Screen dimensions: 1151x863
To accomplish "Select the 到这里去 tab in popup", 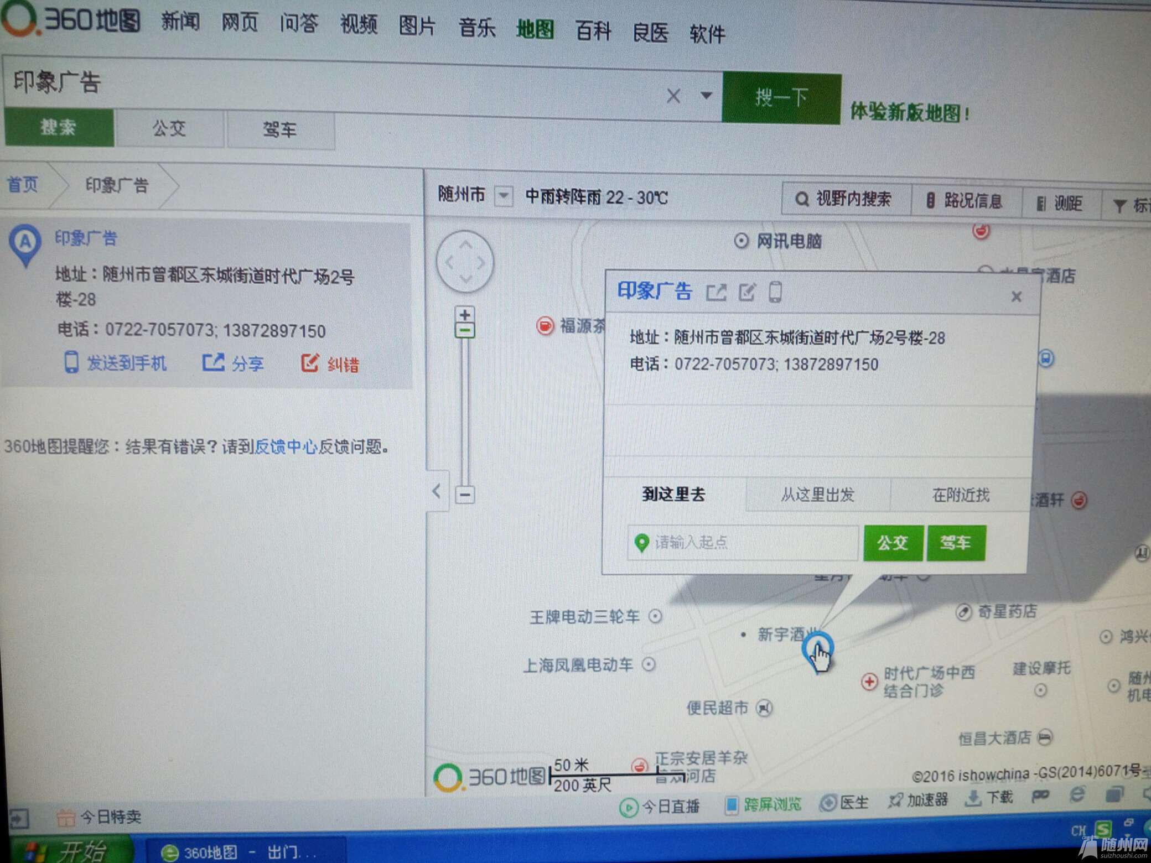I will point(673,493).
